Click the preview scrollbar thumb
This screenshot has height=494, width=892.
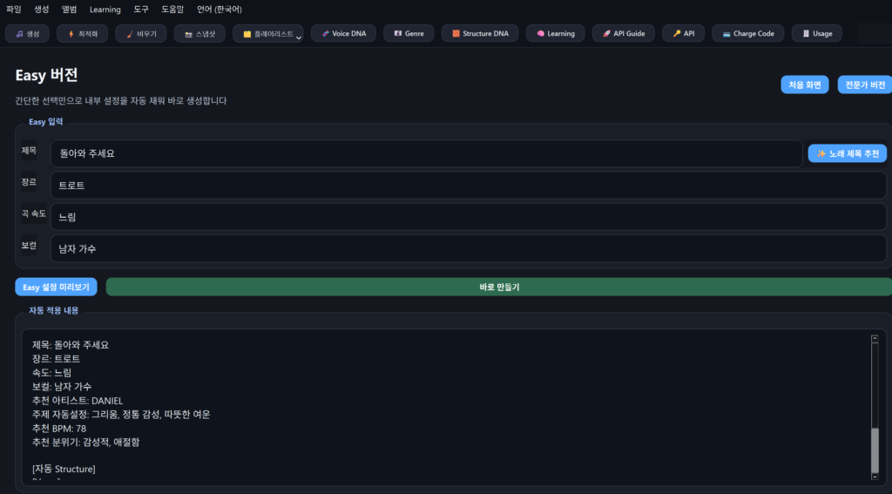[x=875, y=450]
